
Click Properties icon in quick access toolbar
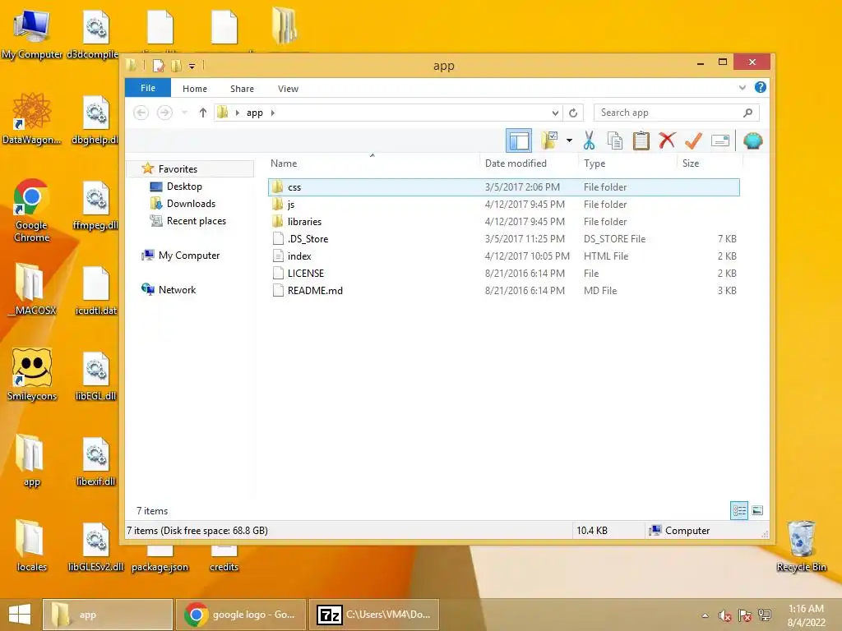coord(159,66)
